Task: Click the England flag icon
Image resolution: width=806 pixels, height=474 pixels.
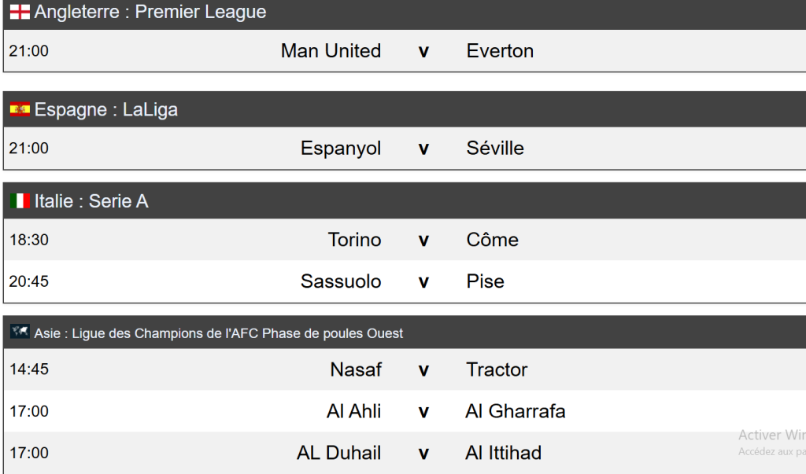Action: tap(20, 13)
